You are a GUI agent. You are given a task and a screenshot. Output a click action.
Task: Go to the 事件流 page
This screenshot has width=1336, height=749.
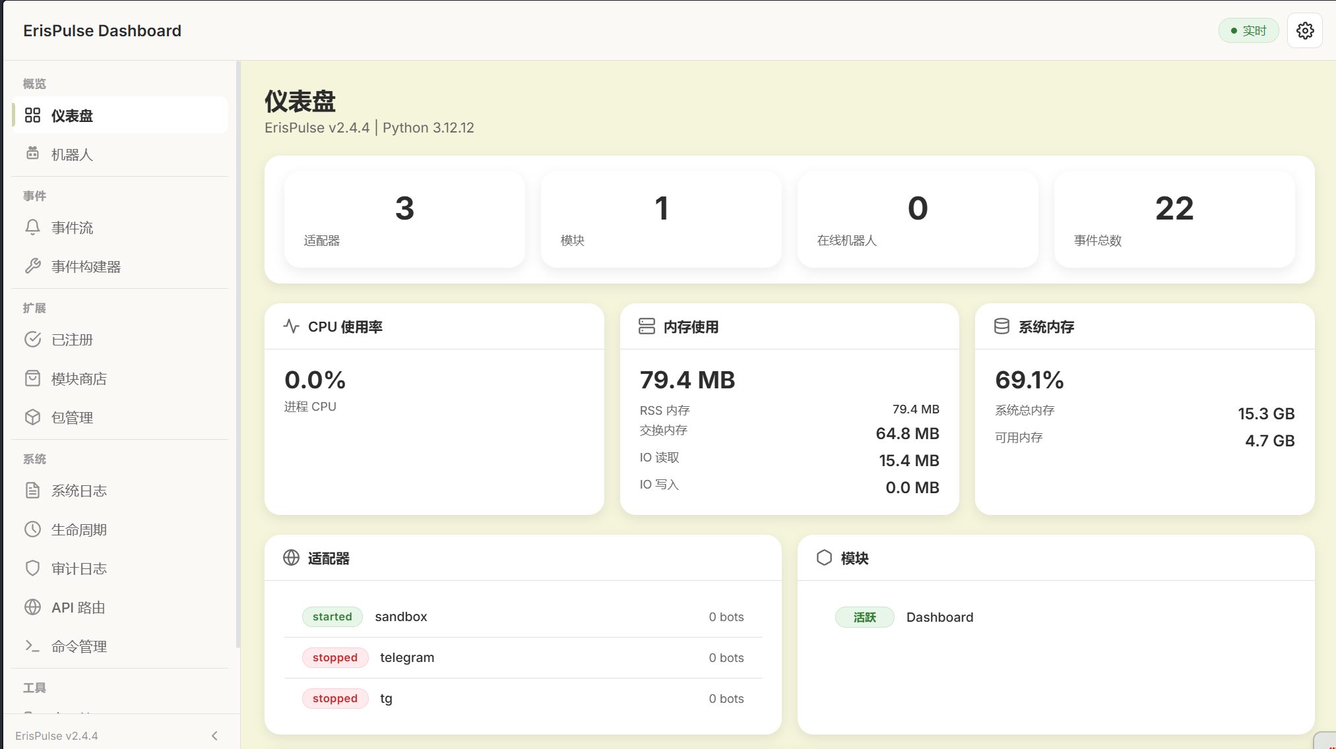(x=120, y=227)
